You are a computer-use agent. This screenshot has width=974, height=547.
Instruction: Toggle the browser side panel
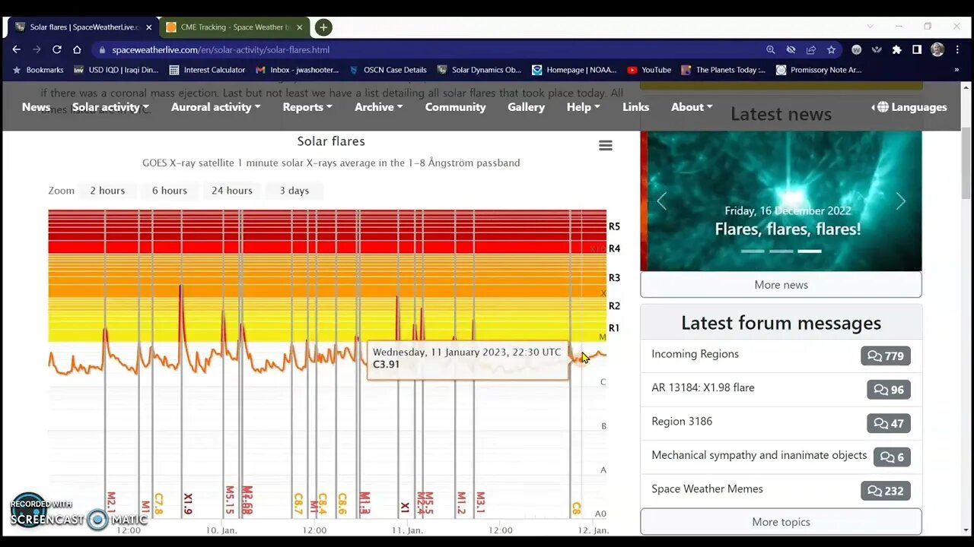tap(917, 49)
